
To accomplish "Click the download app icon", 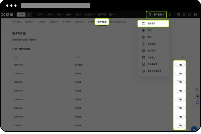I will 178,15.
